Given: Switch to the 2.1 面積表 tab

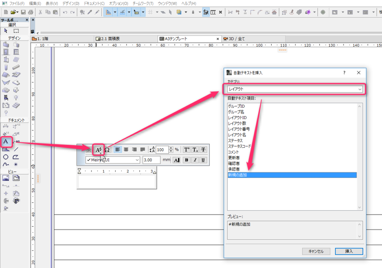Looking at the screenshot, I should pos(126,39).
